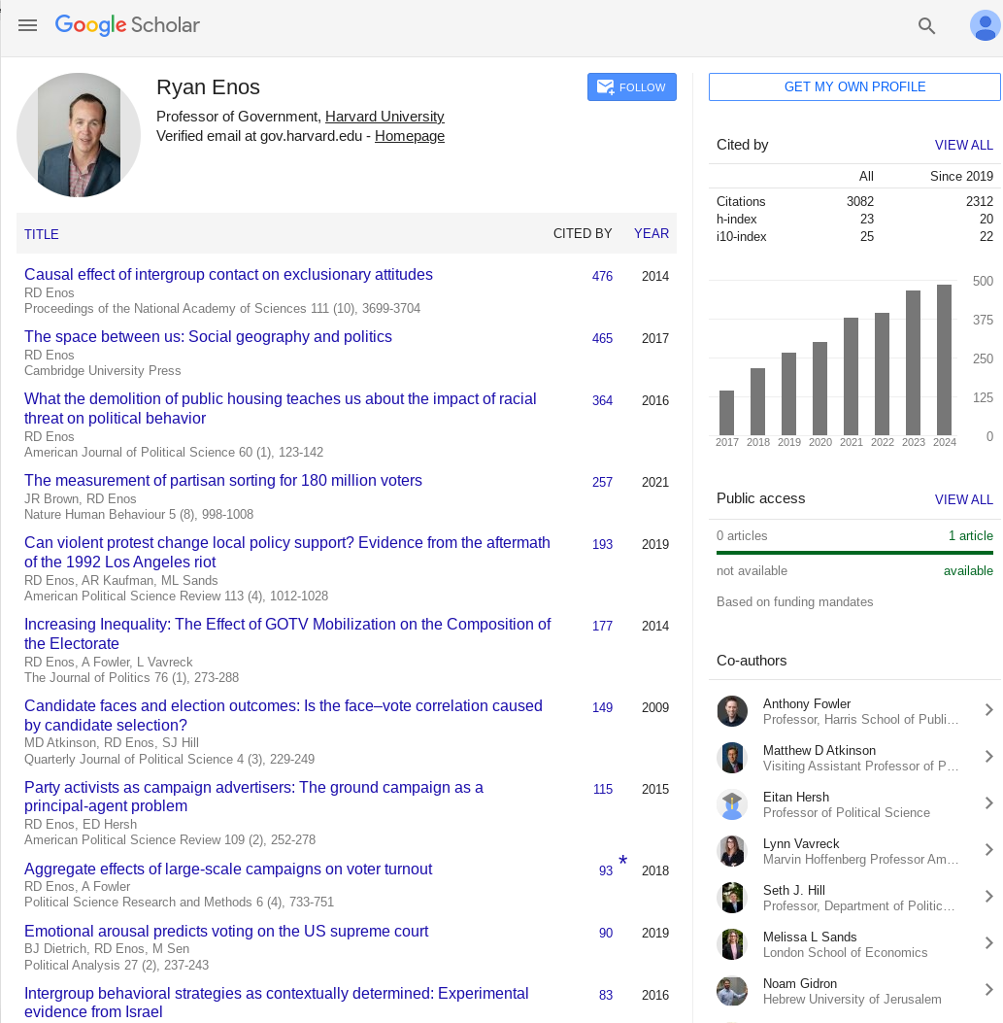1003x1023 pixels.
Task: Click the asterisk beside 93 citations
Action: click(x=622, y=861)
